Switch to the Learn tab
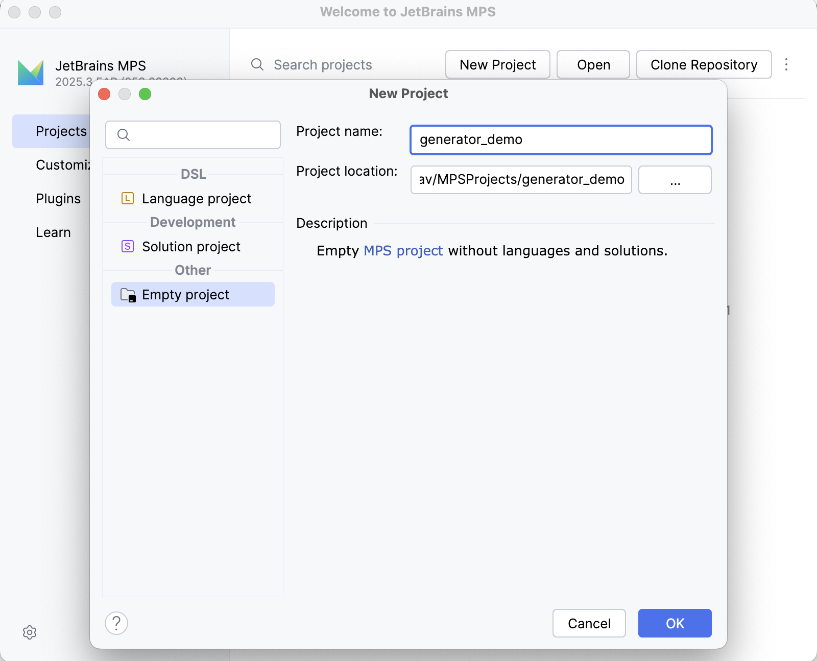Screen dimensions: 817x661 pos(53,232)
